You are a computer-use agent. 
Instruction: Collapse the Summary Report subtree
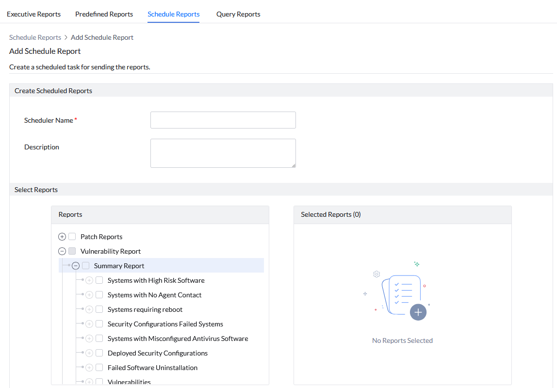coord(75,265)
